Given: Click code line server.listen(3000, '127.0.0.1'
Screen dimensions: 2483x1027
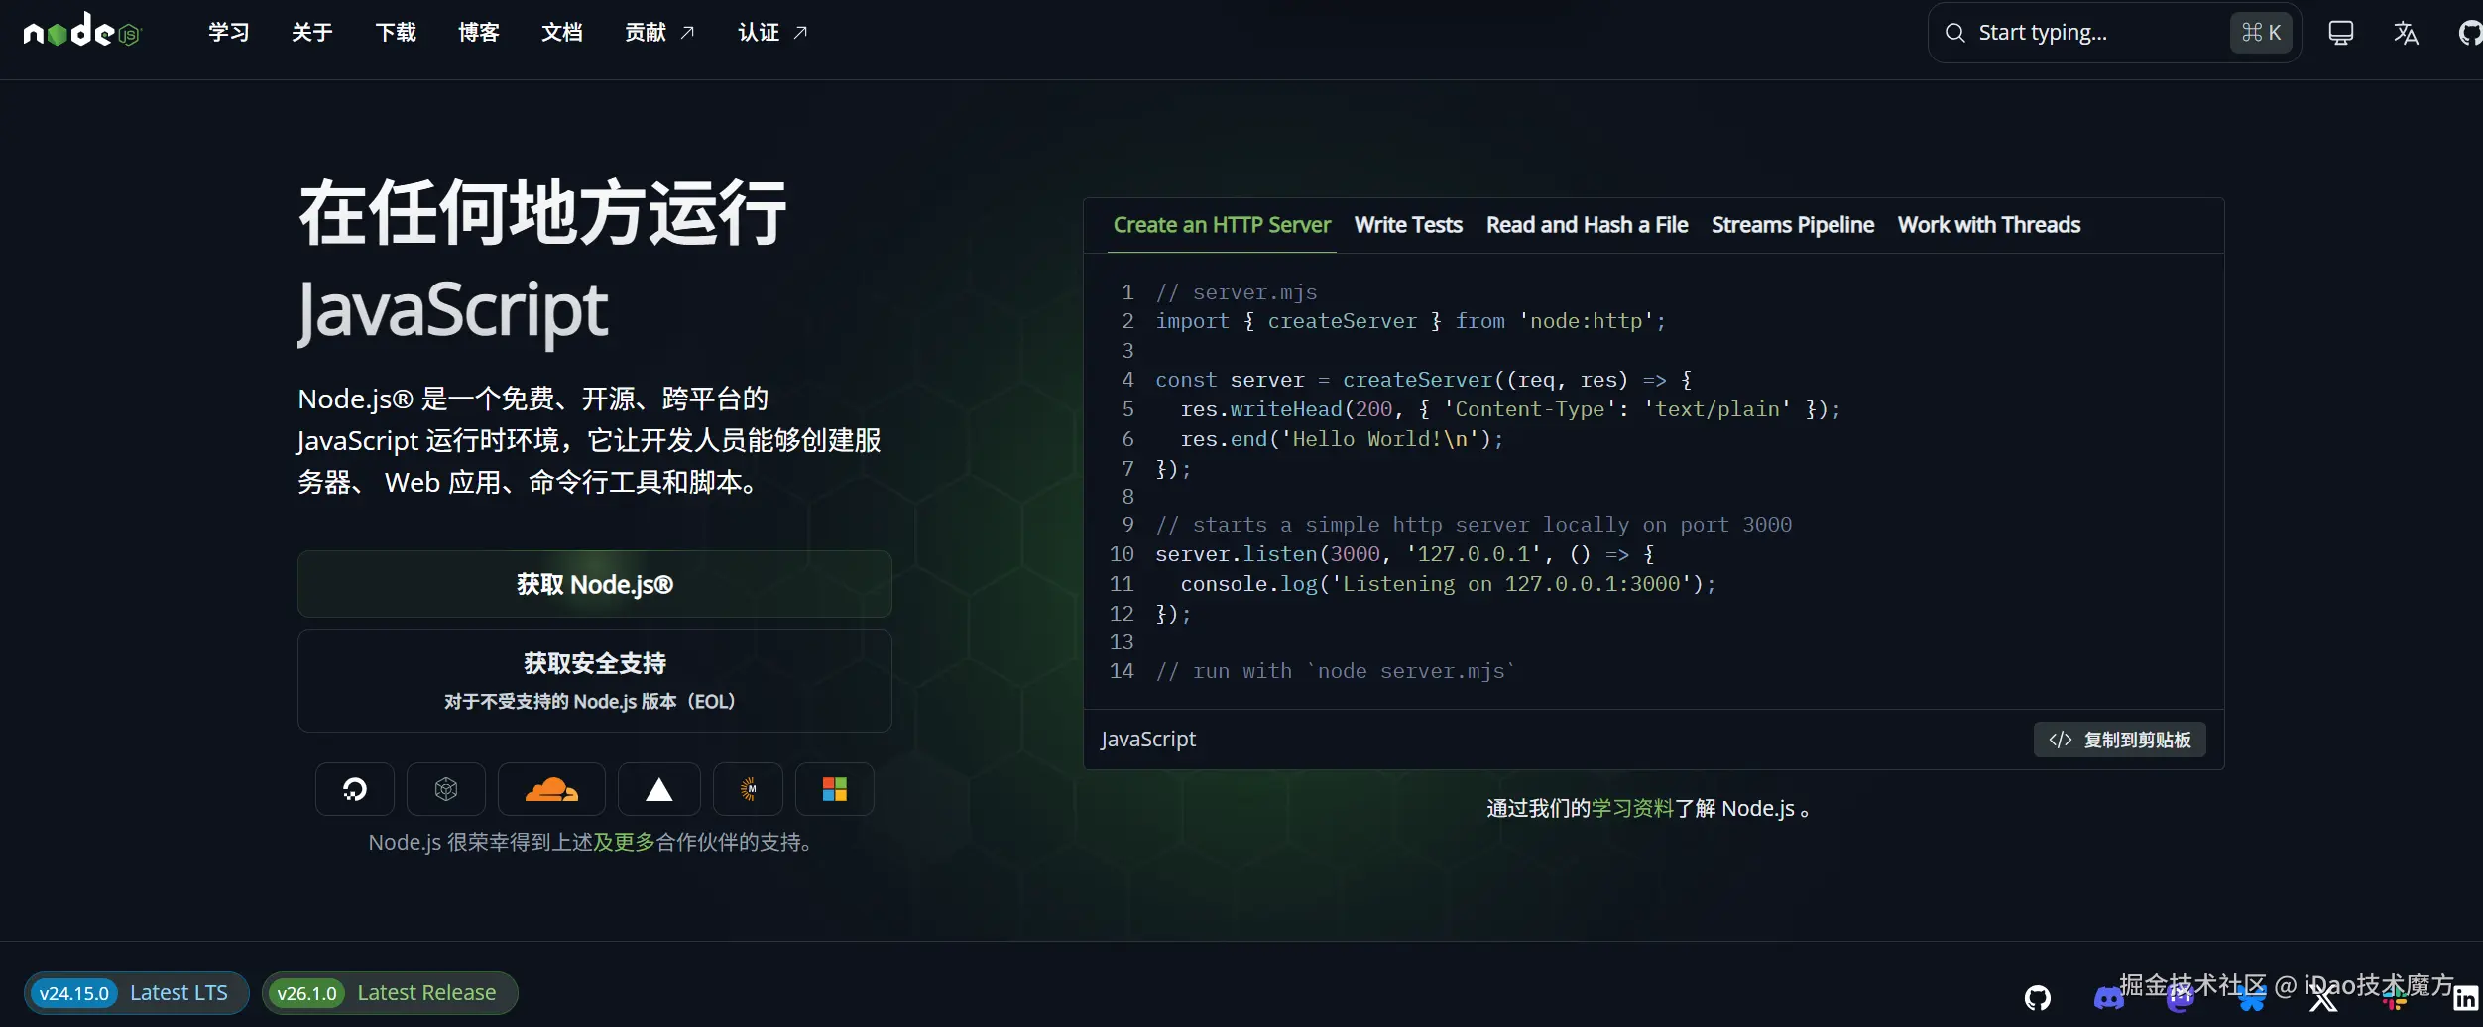Looking at the screenshot, I should [1405, 554].
